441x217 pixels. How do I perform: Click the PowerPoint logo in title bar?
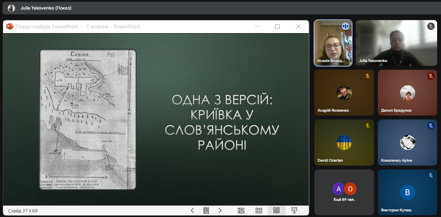pos(10,26)
